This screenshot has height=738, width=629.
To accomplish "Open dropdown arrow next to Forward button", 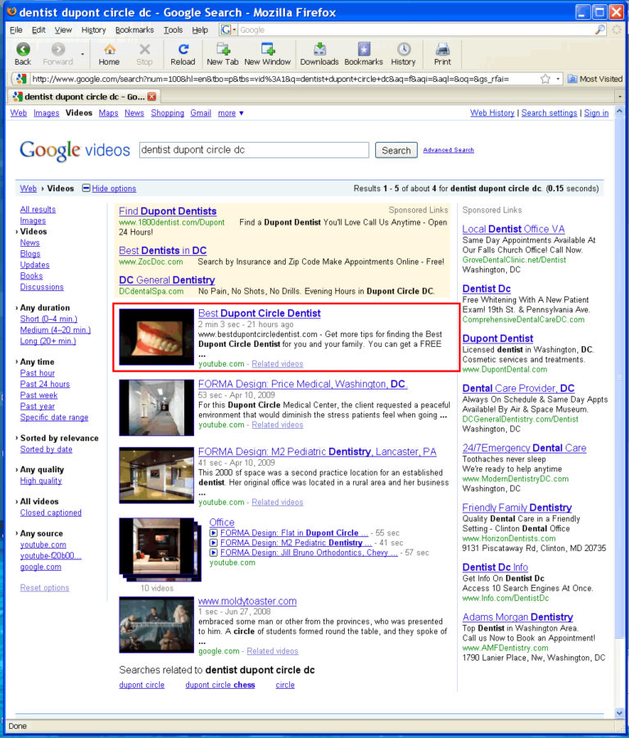I will [x=82, y=54].
